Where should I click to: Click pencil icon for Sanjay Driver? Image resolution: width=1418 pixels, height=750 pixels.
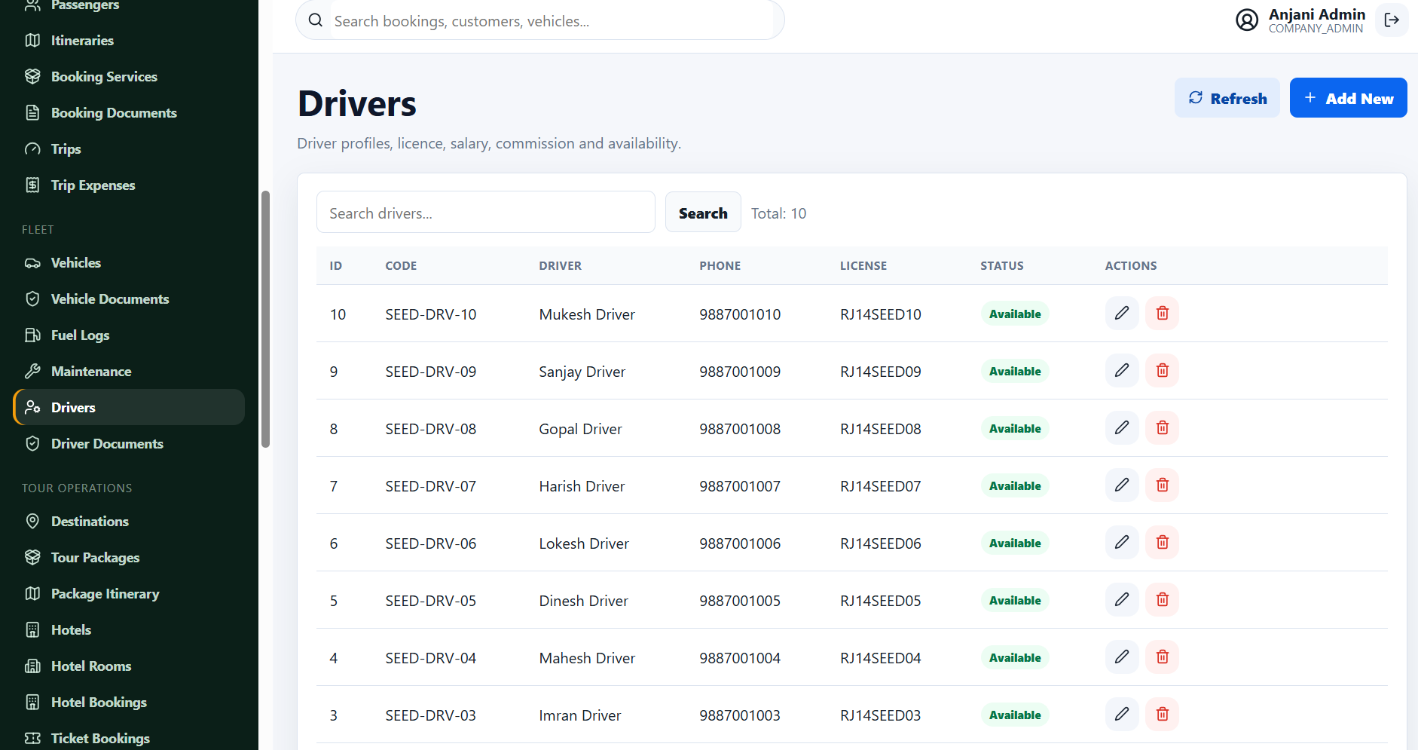pos(1122,370)
